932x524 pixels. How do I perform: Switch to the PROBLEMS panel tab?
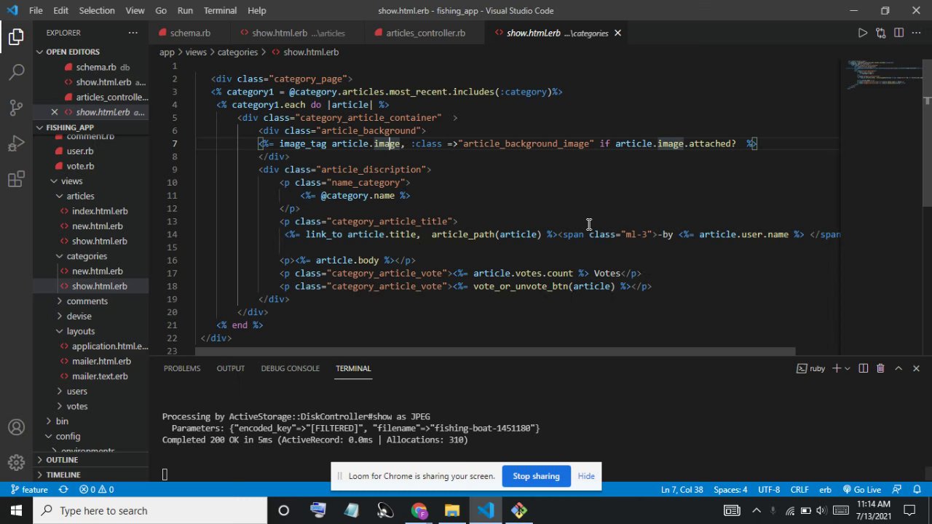coord(182,368)
